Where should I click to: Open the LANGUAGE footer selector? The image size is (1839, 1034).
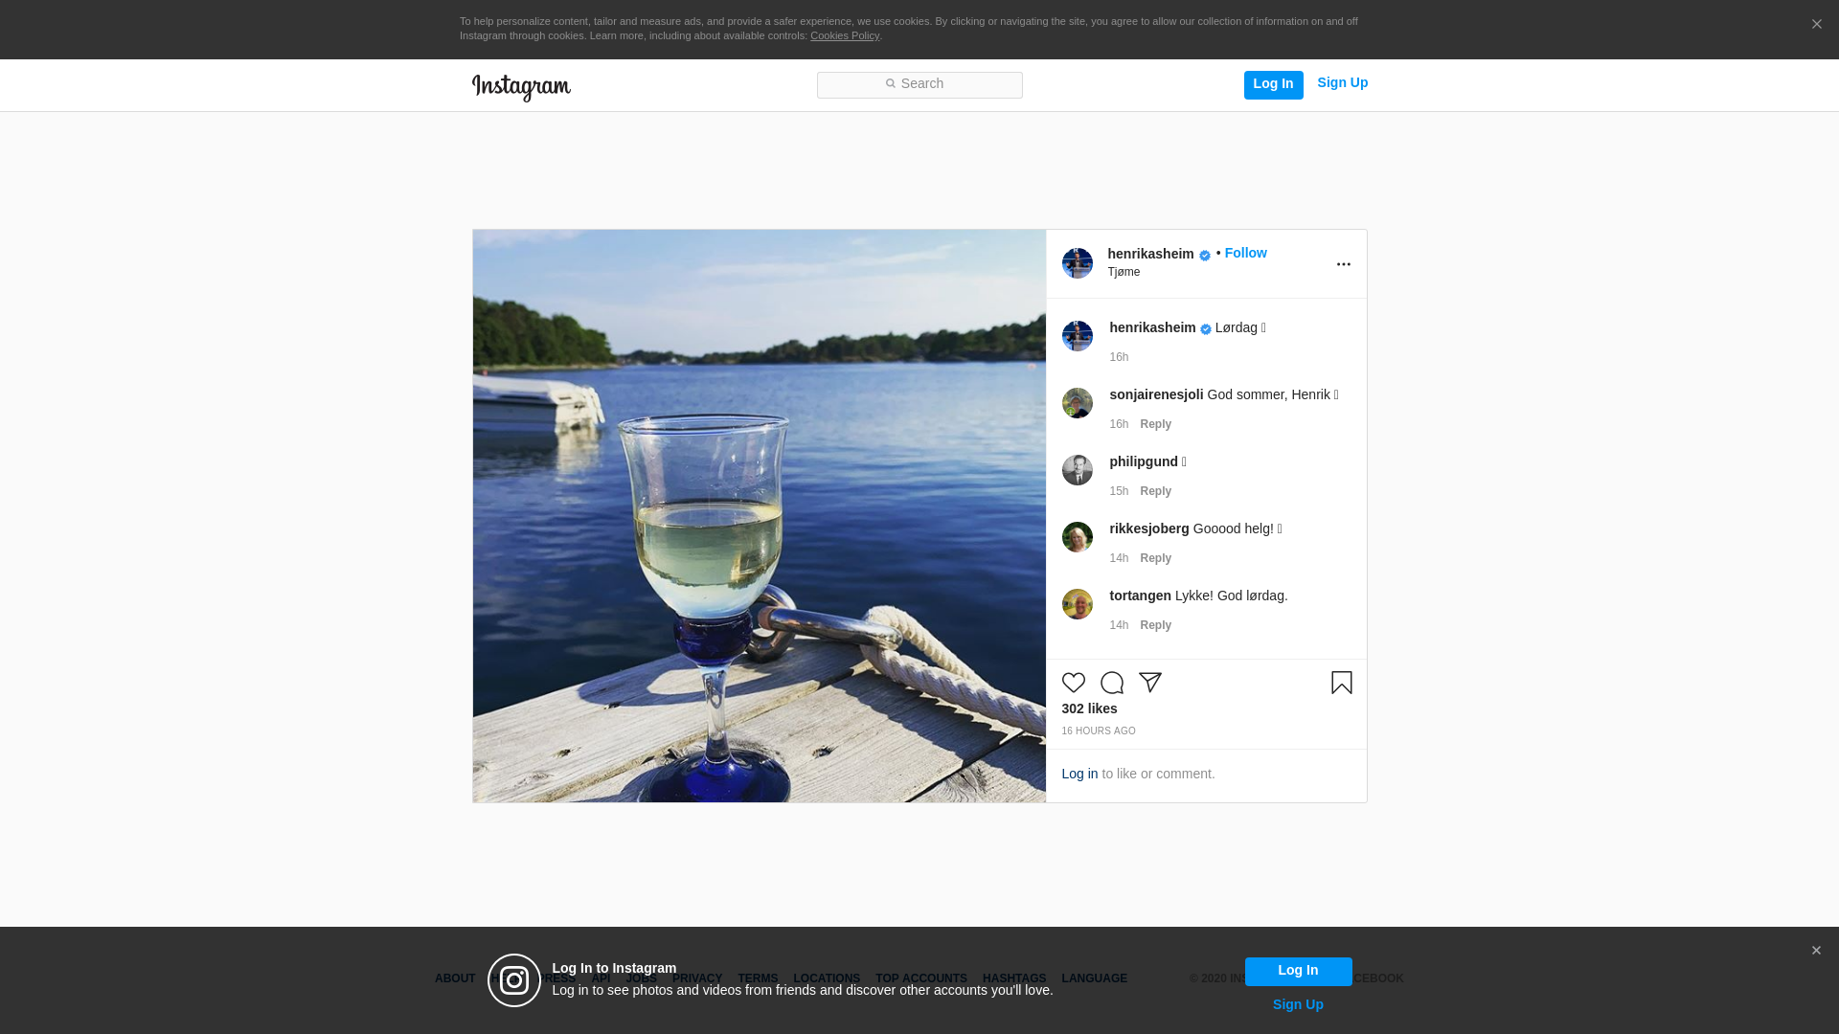click(1095, 979)
